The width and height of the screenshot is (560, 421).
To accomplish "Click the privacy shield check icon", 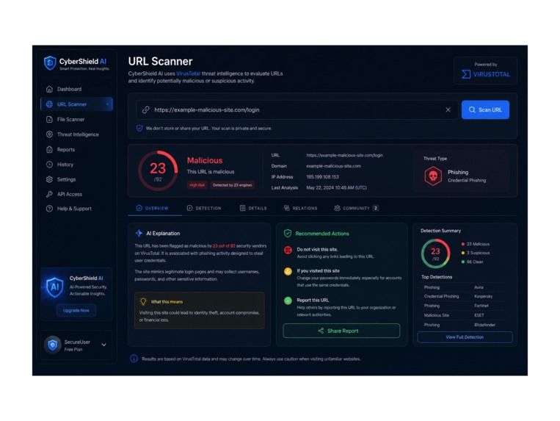I will (x=139, y=129).
